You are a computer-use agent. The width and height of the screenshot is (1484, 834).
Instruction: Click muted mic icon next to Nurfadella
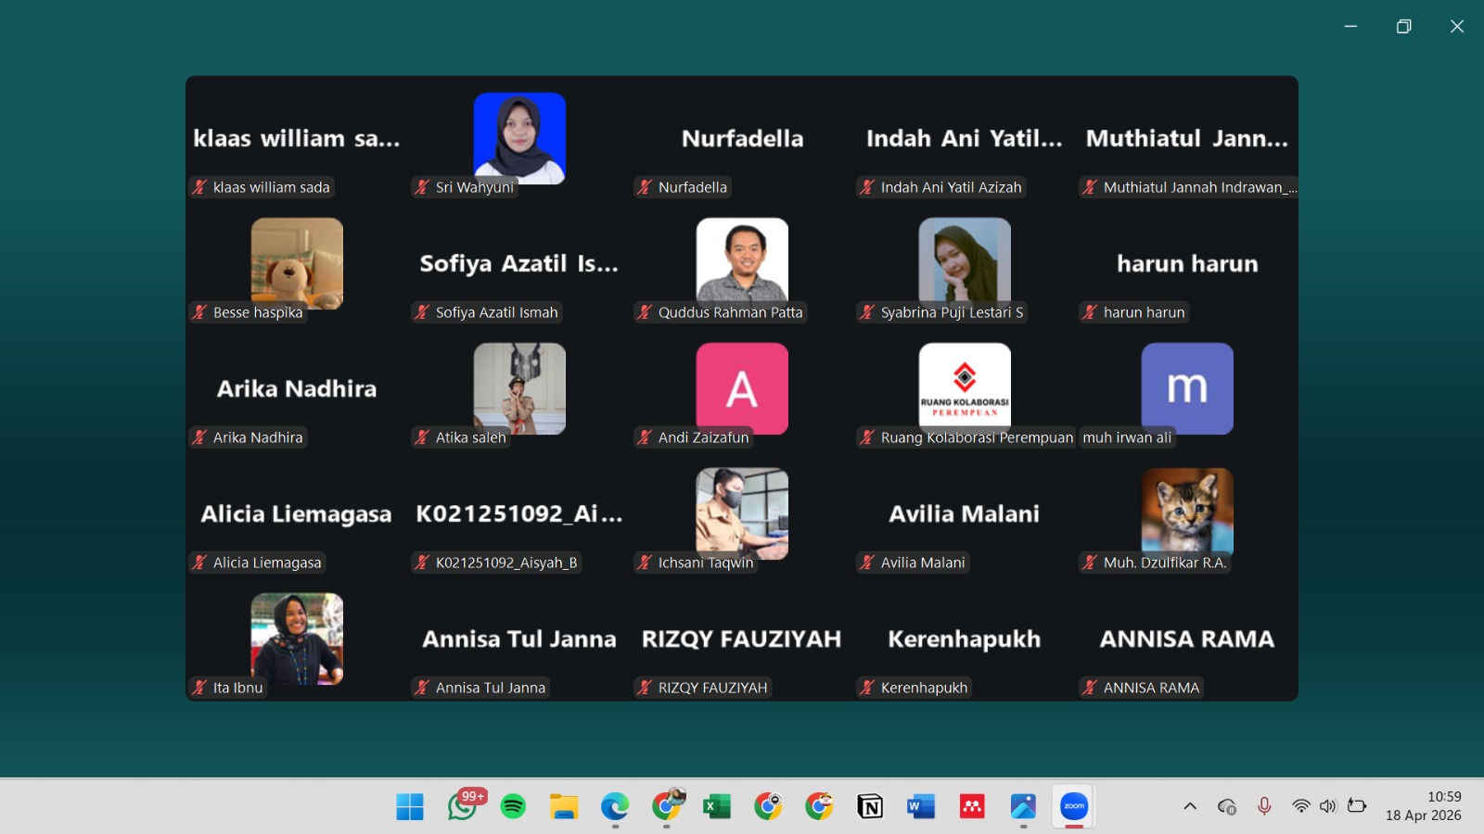[x=645, y=187]
